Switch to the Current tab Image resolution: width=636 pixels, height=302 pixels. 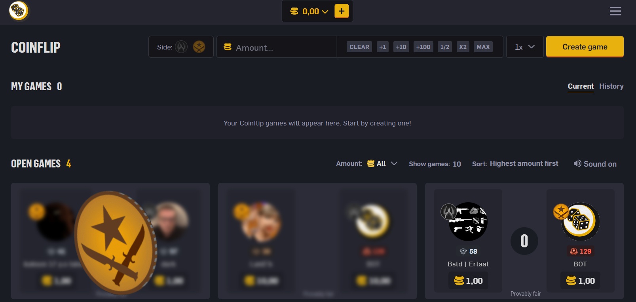point(581,86)
